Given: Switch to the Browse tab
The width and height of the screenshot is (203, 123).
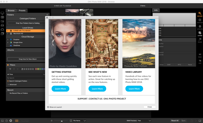Looking at the screenshot, I should coord(11,10).
